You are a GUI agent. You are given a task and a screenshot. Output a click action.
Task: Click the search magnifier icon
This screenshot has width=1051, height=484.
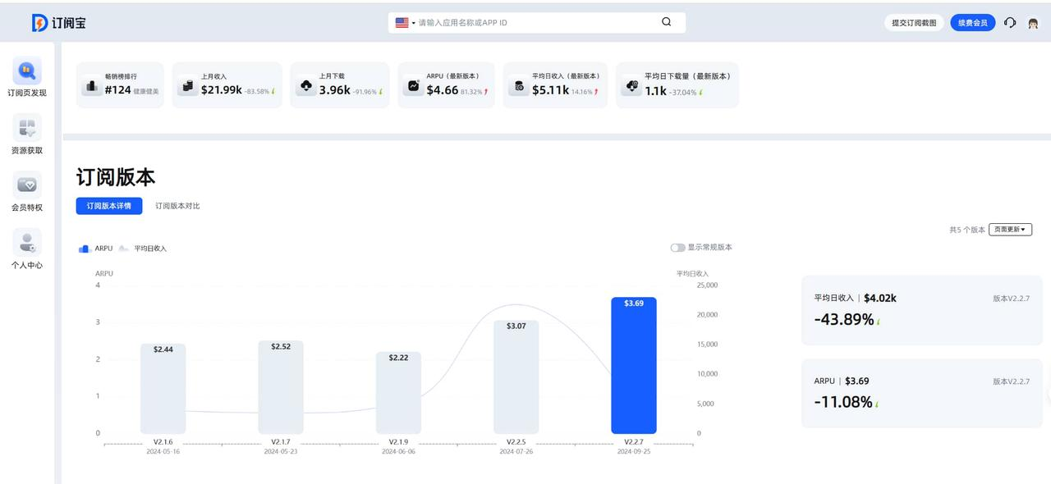coord(667,22)
